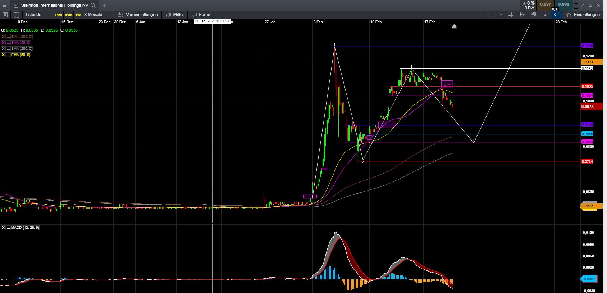Switch to the Steinhoff International Holdings tab

click(x=54, y=5)
